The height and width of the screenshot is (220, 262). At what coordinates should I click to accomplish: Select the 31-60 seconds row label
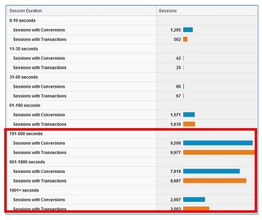[24, 77]
